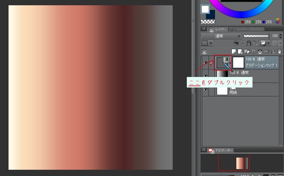This screenshot has width=284, height=176.
Task: Click the 100 % 通常 label on second layer
Action: tap(239, 73)
